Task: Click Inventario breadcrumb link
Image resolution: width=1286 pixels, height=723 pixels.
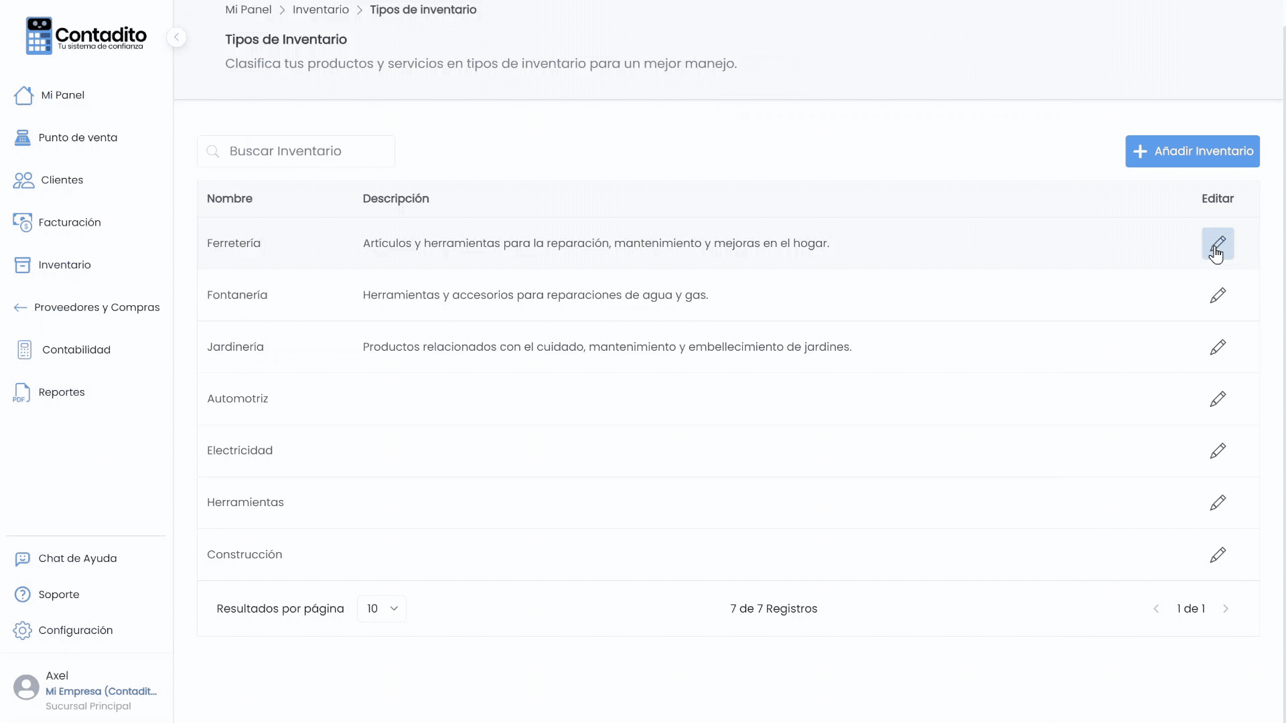Action: 321,9
